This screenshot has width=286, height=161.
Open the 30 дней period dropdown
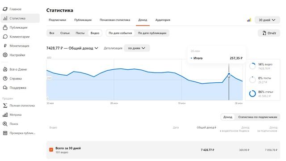click(x=267, y=20)
